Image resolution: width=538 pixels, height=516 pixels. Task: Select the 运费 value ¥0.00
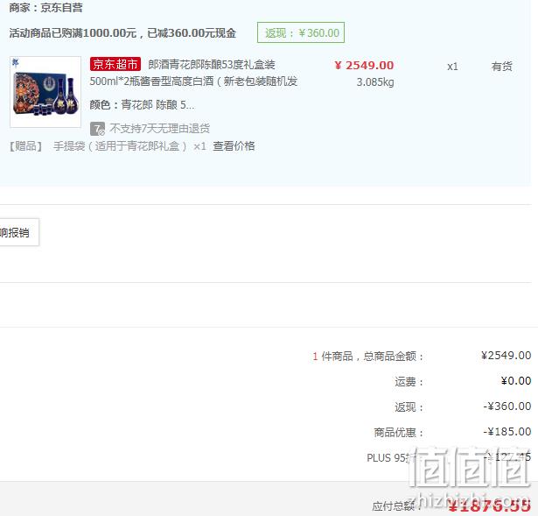tap(516, 380)
